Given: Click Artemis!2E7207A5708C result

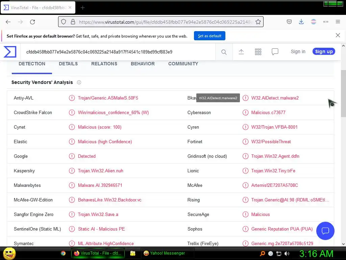Looking at the screenshot, I should click(x=274, y=185).
